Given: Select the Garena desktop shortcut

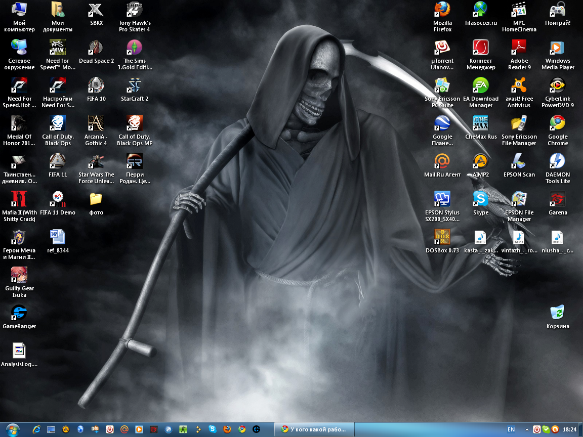Looking at the screenshot, I should pos(558,199).
